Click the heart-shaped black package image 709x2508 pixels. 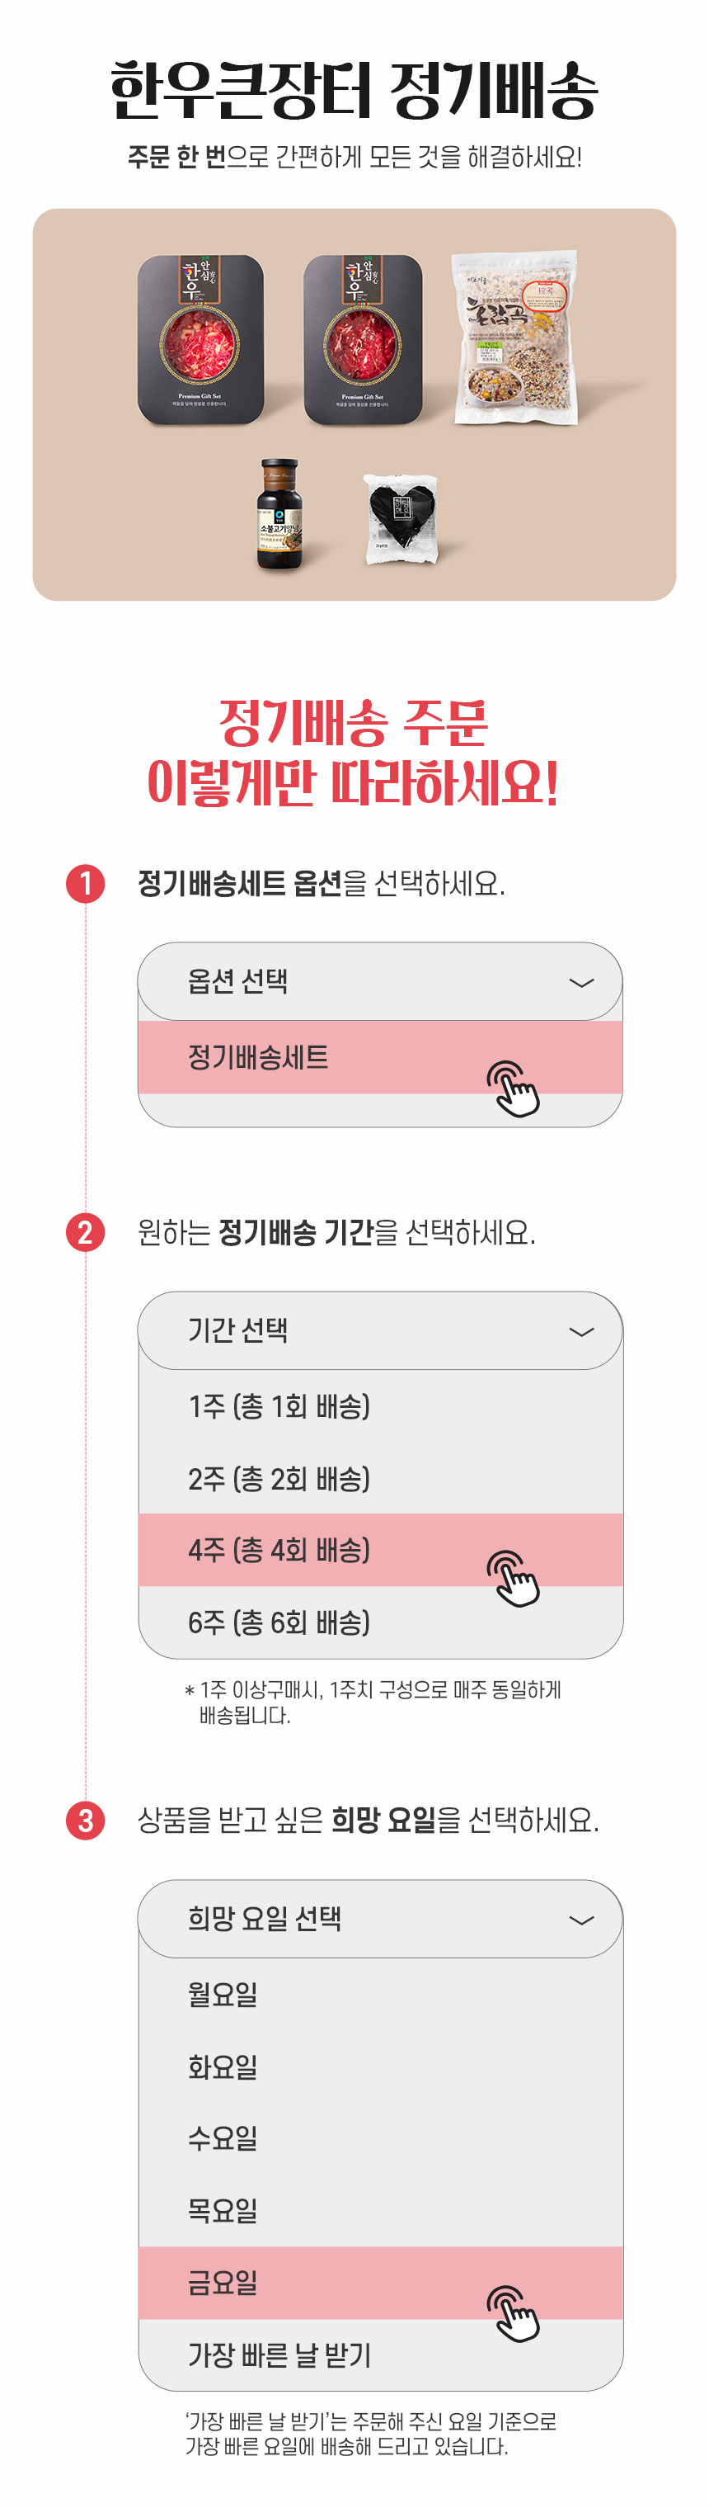point(401,517)
